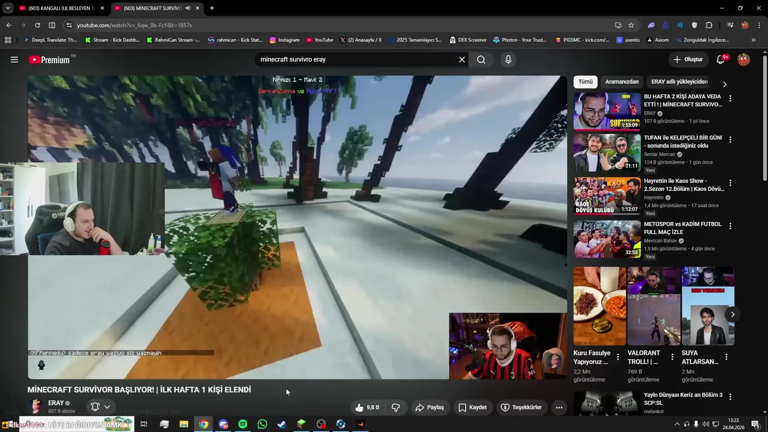The image size is (768, 432).
Task: Click the magnifier search button
Action: tap(481, 59)
